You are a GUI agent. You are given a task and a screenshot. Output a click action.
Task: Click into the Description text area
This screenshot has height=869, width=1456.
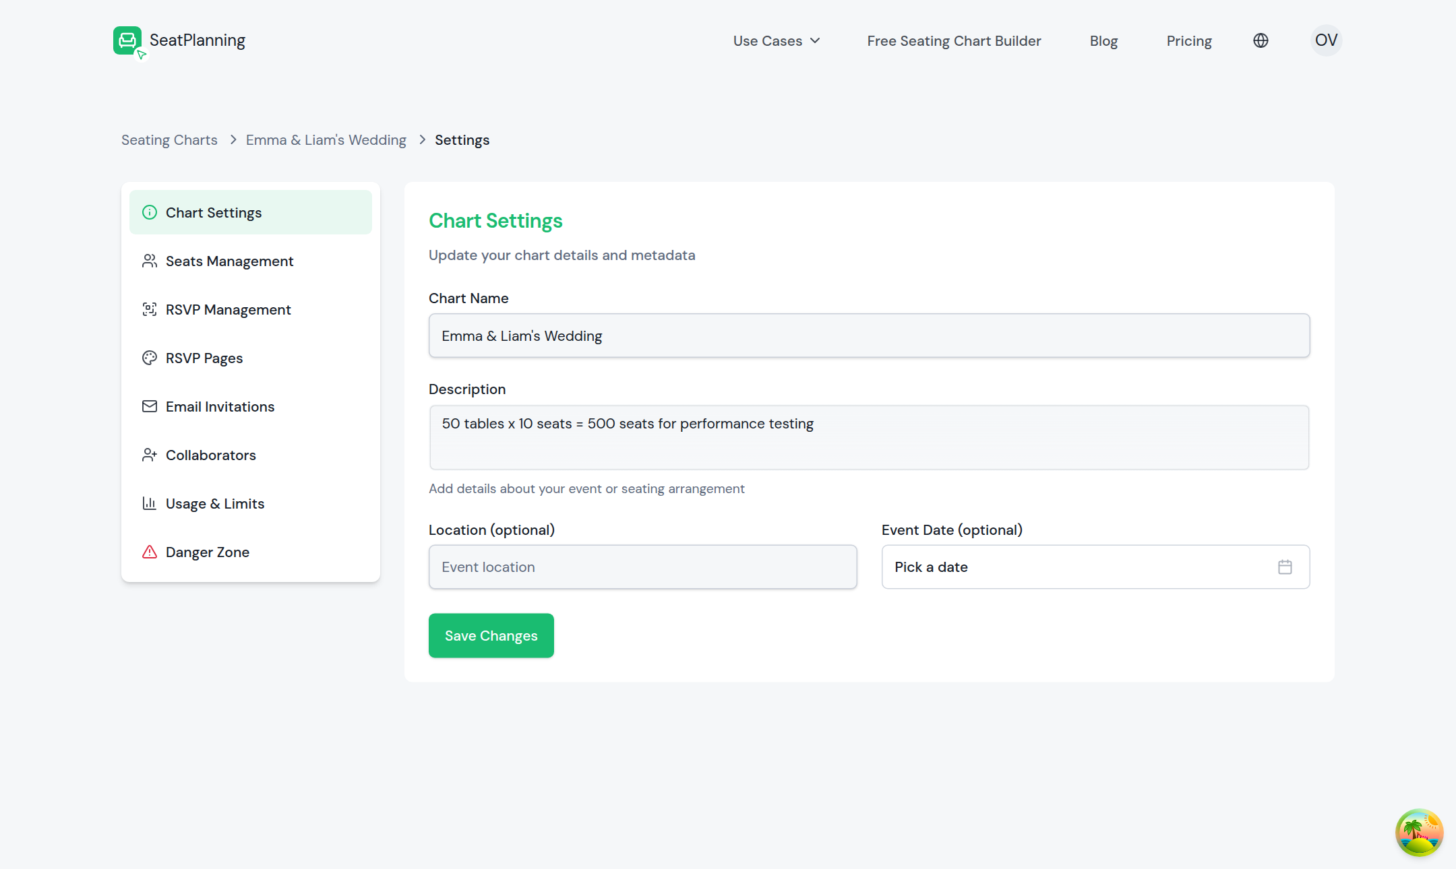click(x=869, y=437)
